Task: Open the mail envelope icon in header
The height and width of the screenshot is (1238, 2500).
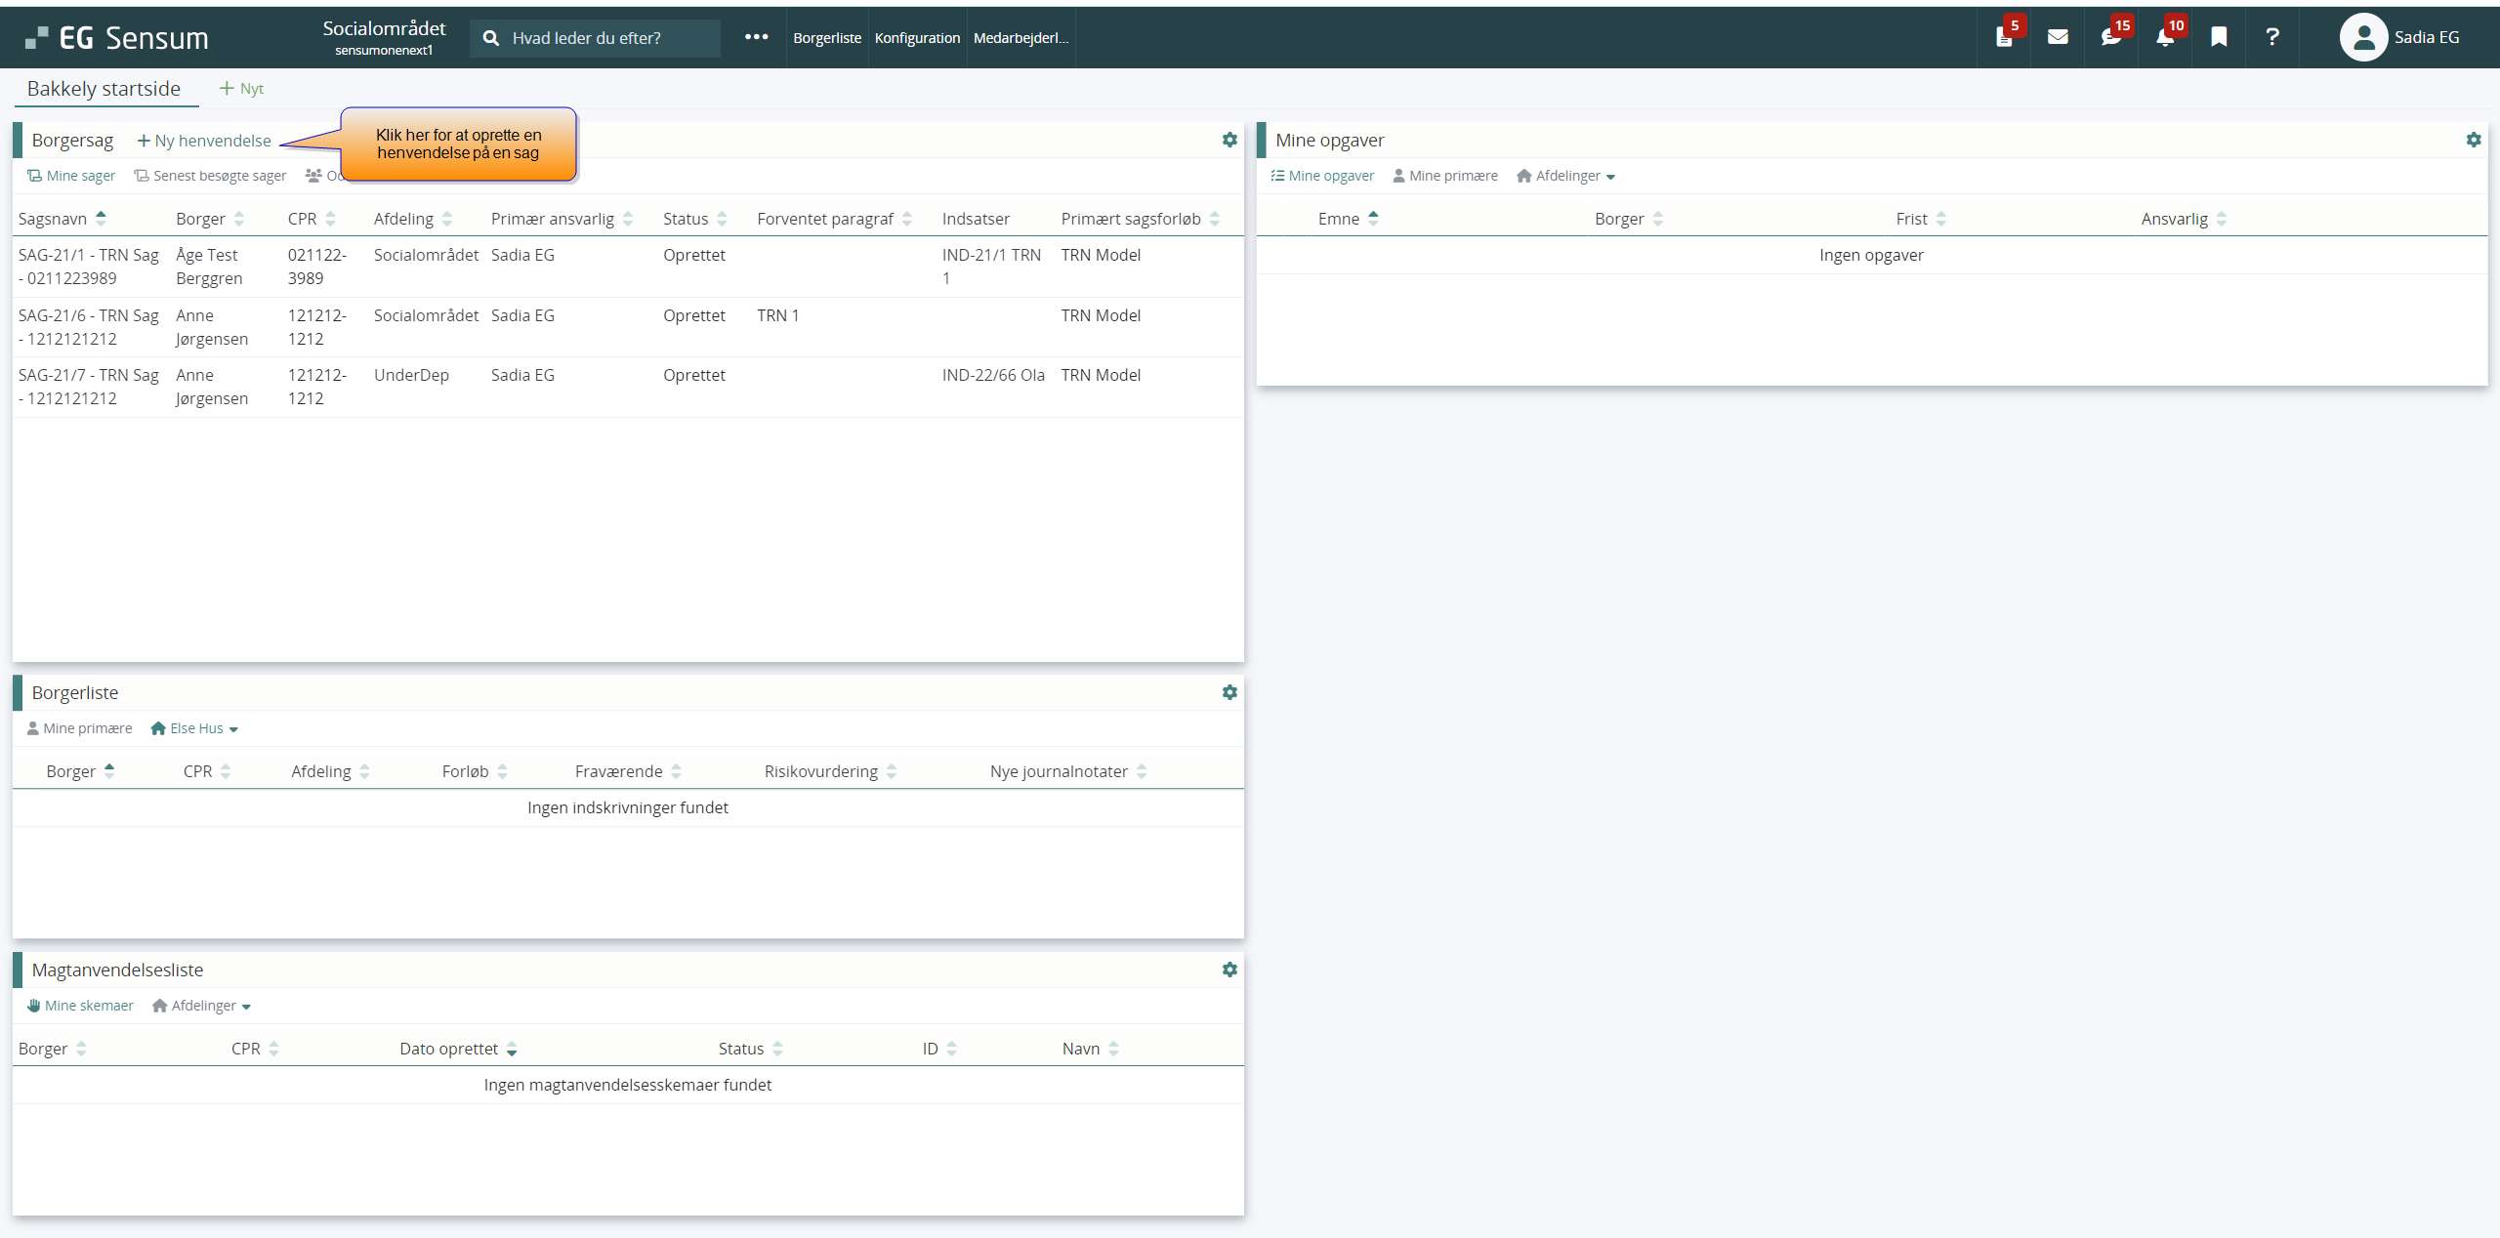Action: (x=2058, y=37)
